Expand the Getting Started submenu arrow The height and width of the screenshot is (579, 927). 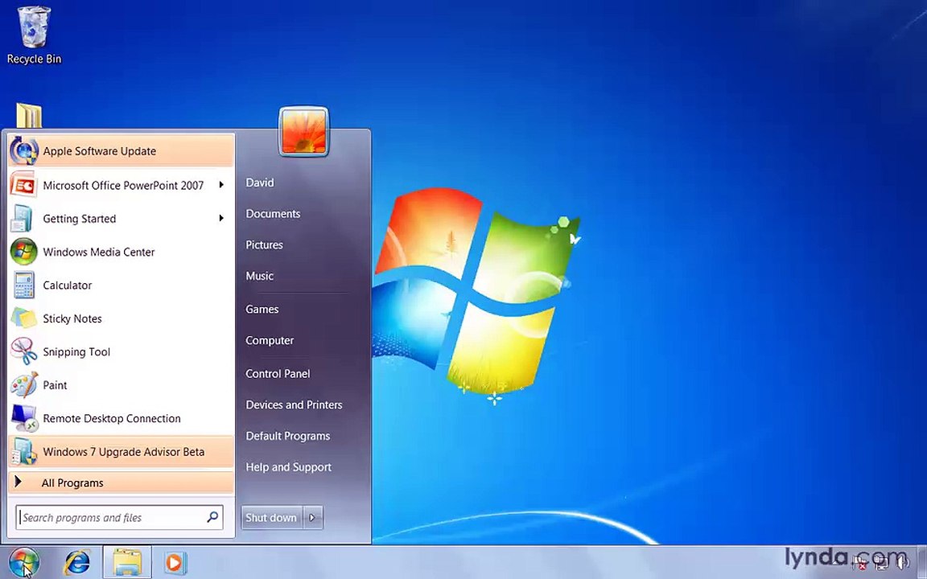coord(221,218)
